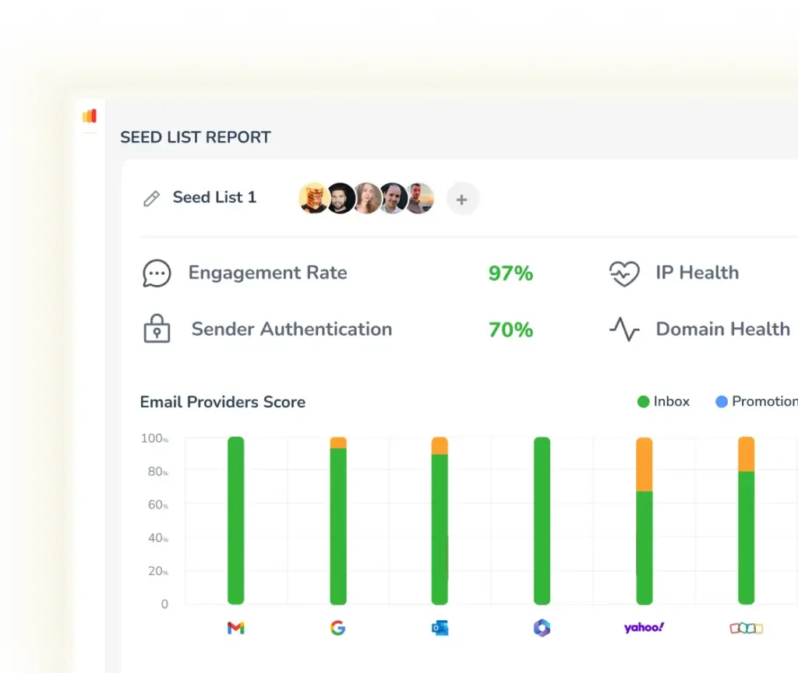This screenshot has width=798, height=673.
Task: Select the woman avatar in the seed list
Action: coord(366,199)
